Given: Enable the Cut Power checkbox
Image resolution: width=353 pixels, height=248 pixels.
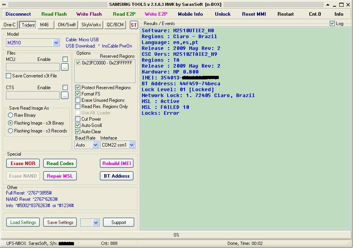Looking at the screenshot, I should coord(78,119).
